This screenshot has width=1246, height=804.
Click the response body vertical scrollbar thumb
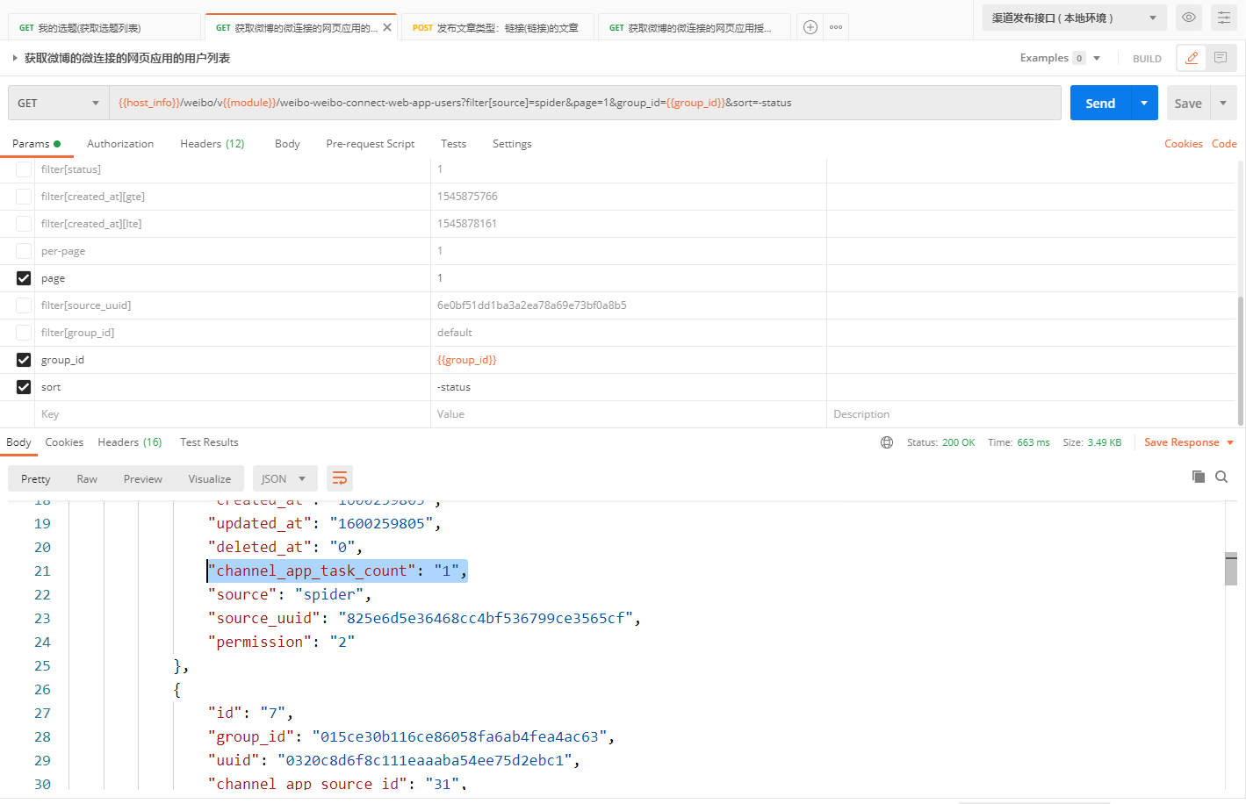(x=1231, y=569)
